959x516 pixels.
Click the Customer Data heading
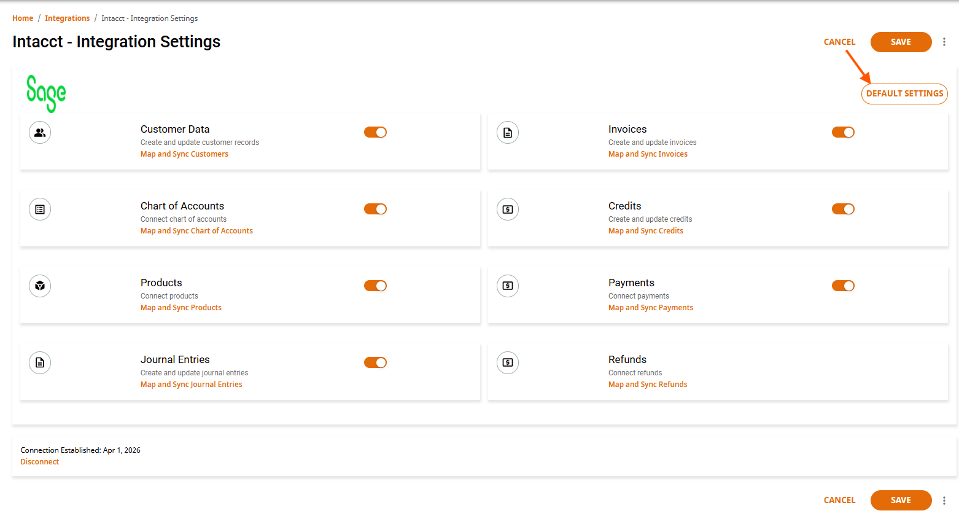pos(175,129)
